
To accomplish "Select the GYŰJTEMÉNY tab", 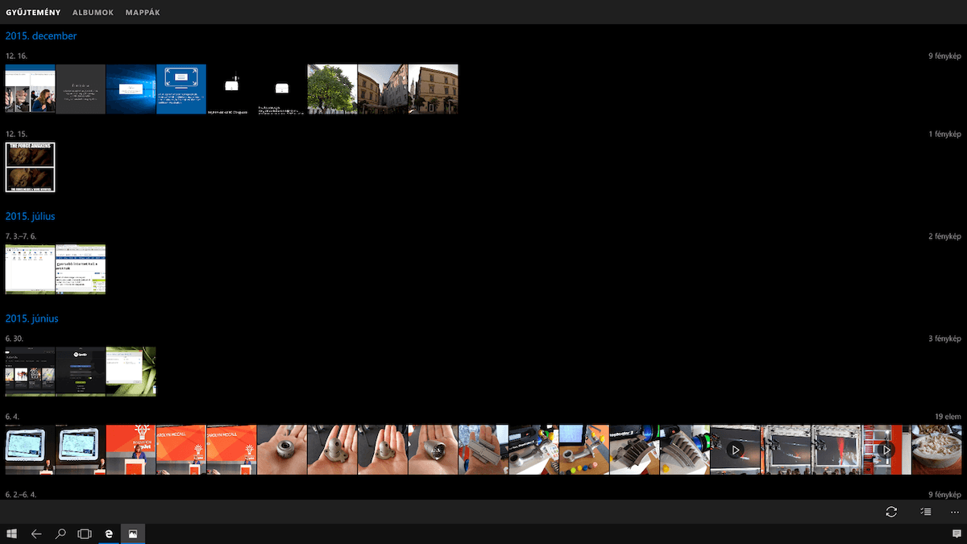I will point(33,13).
